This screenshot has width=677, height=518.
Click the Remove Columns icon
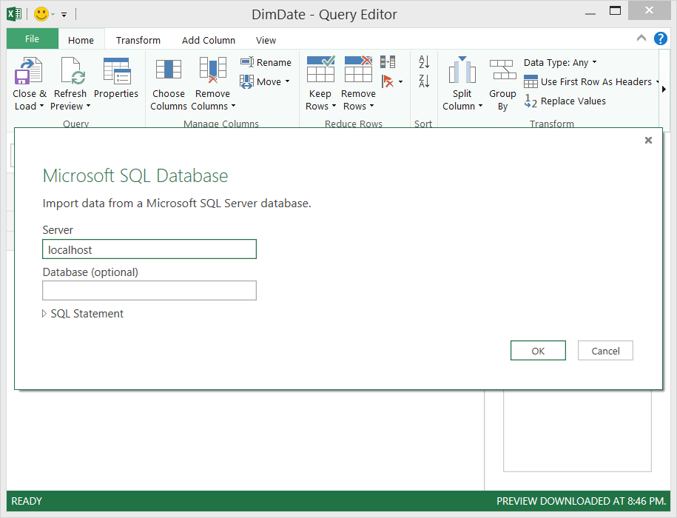213,70
